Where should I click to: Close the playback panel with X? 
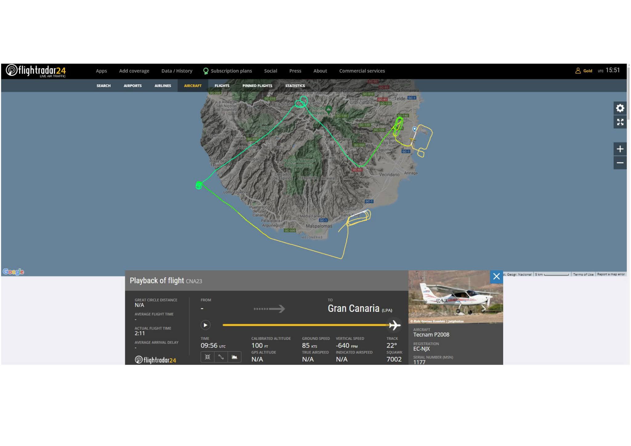point(496,276)
